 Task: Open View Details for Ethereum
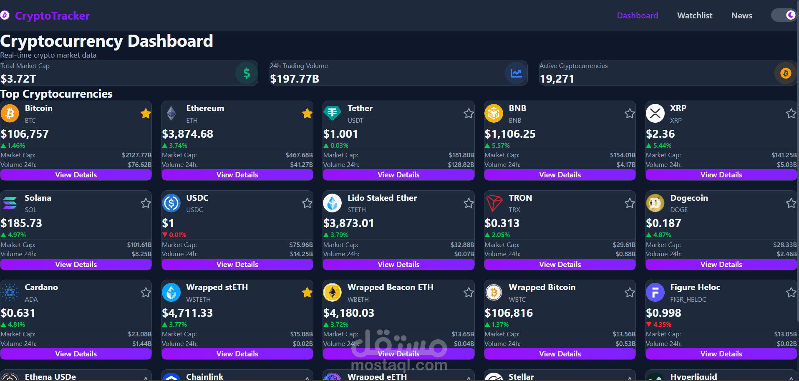[237, 175]
